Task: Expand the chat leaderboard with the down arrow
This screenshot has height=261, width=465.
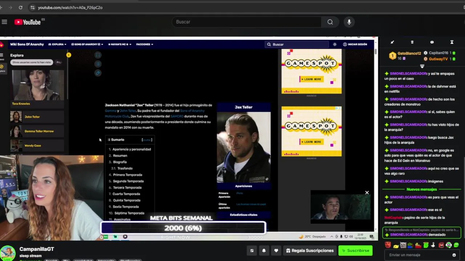Action: 422,66
